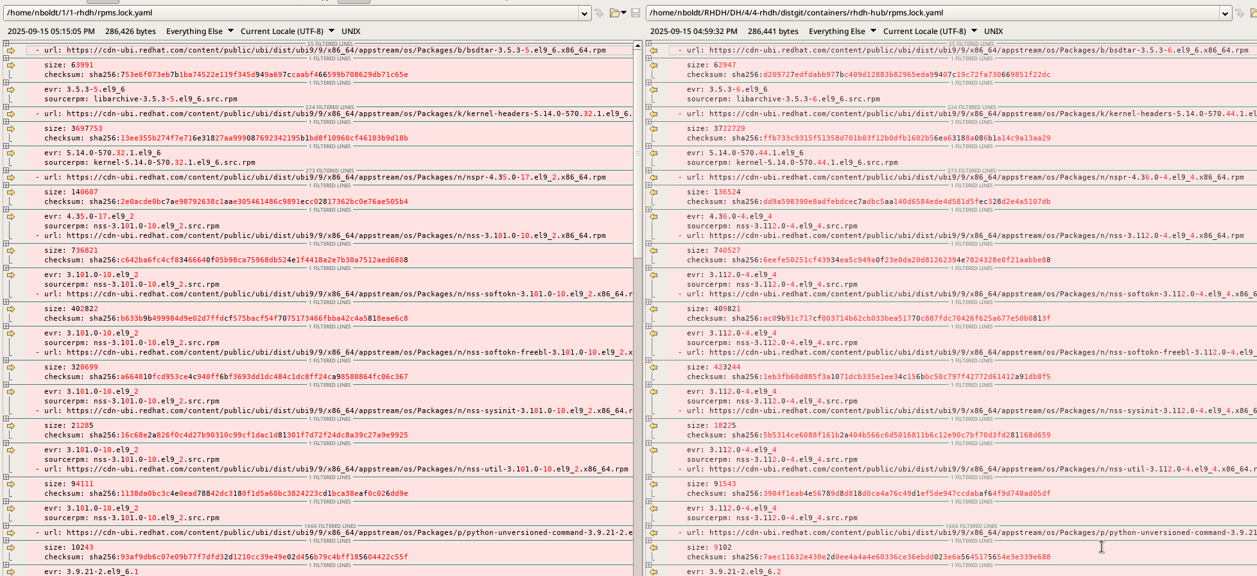Click the left pane 'UNIX' line ending label
This screenshot has height=576, width=1257.
coord(351,31)
